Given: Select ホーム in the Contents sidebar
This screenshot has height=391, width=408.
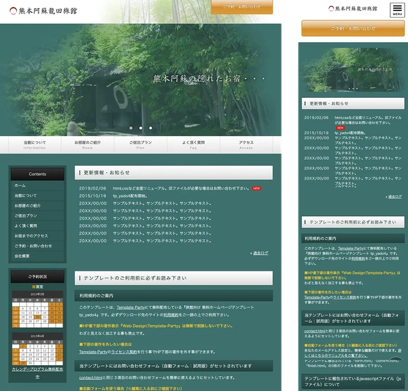Looking at the screenshot, I should click(20, 186).
